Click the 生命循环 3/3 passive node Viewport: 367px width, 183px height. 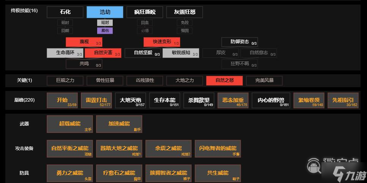[x=65, y=53]
